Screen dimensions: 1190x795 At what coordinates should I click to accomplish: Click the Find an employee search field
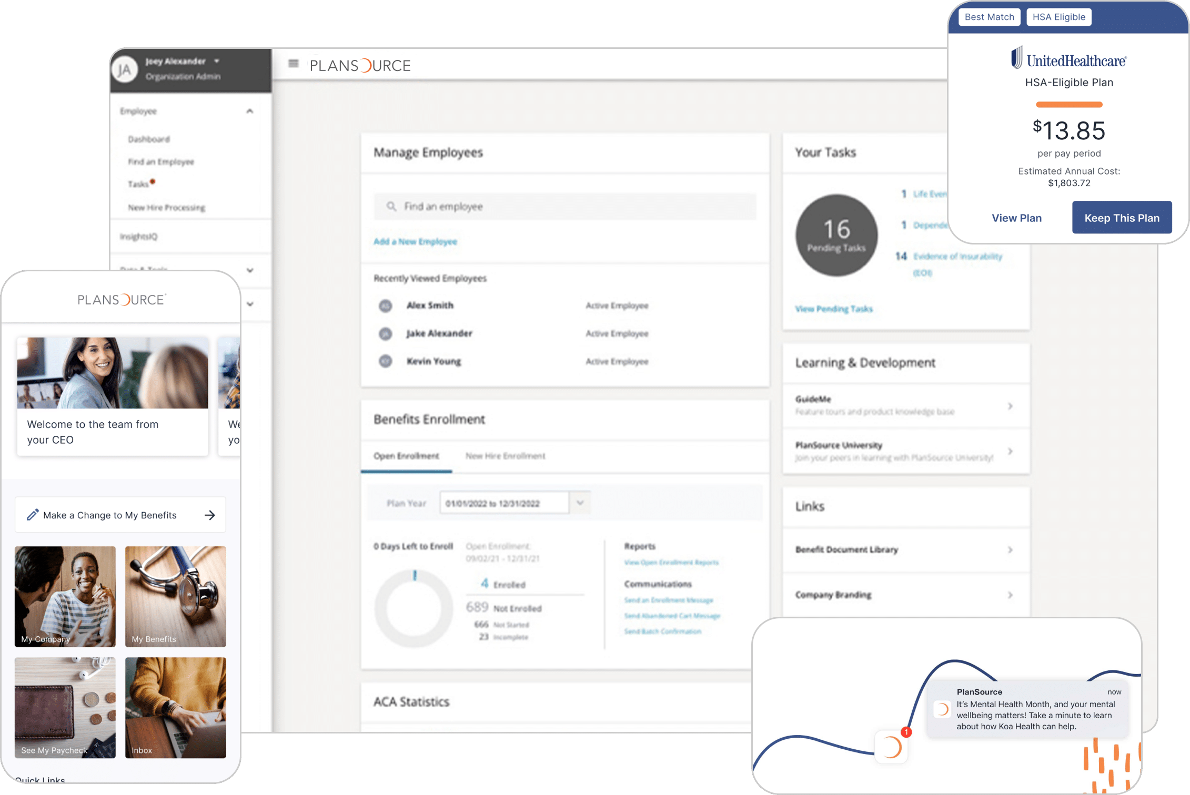click(x=565, y=207)
